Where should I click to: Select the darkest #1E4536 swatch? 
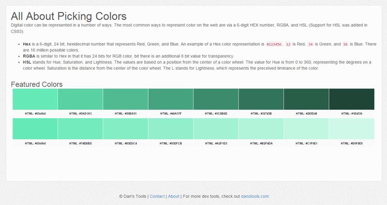pyautogui.click(x=352, y=99)
